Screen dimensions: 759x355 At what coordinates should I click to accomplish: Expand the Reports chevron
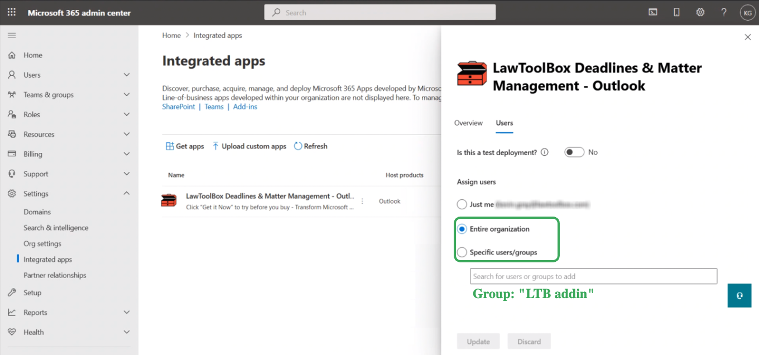(x=127, y=313)
